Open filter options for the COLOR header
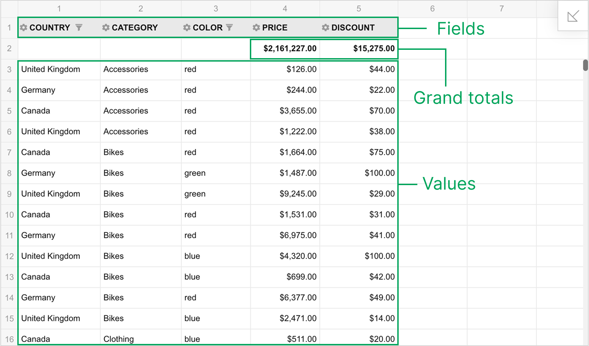This screenshot has width=589, height=346. [x=230, y=27]
